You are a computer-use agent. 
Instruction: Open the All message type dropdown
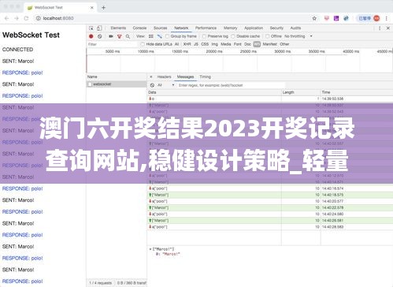pyautogui.click(x=166, y=85)
